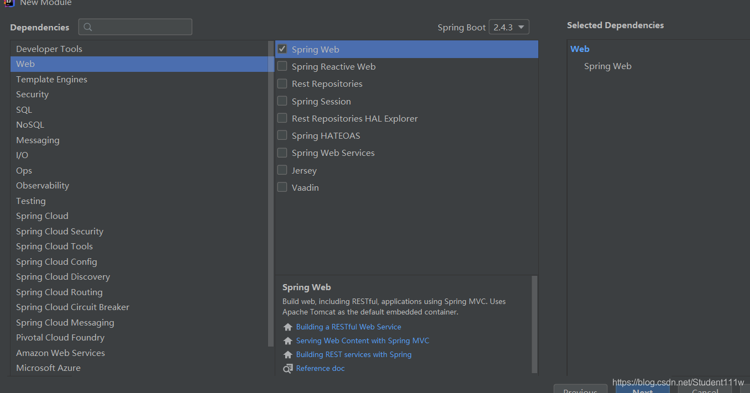The image size is (750, 393).
Task: Select Spring Cloud Messaging category
Action: (139, 322)
